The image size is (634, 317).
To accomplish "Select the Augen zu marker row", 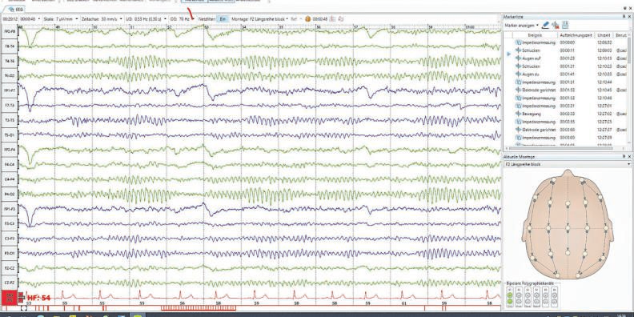I will click(566, 74).
